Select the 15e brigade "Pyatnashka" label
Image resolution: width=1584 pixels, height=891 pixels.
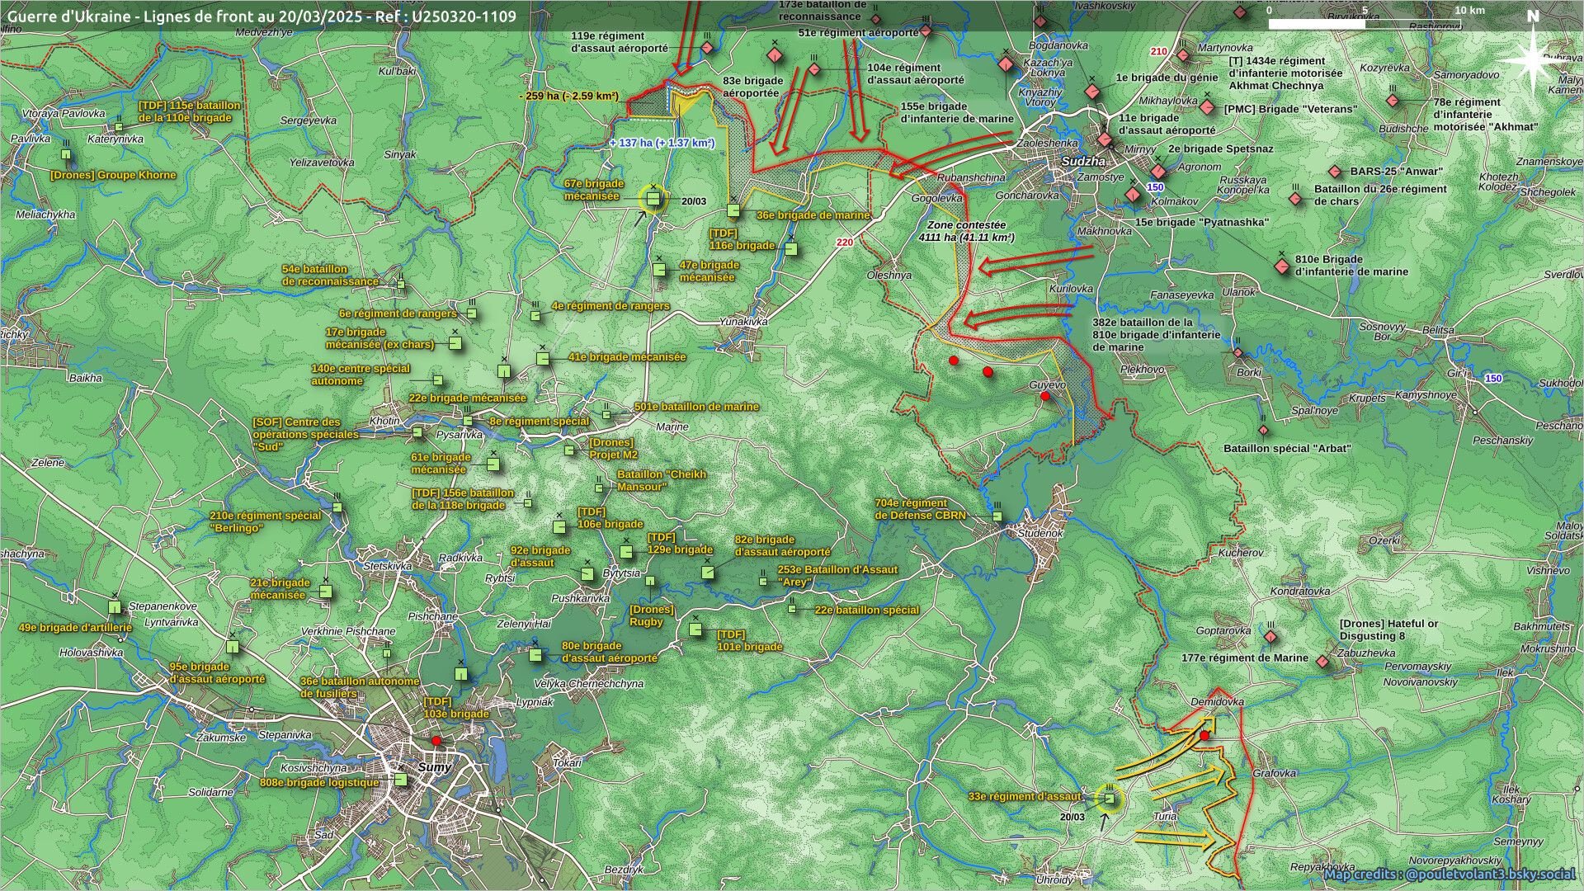click(1201, 223)
